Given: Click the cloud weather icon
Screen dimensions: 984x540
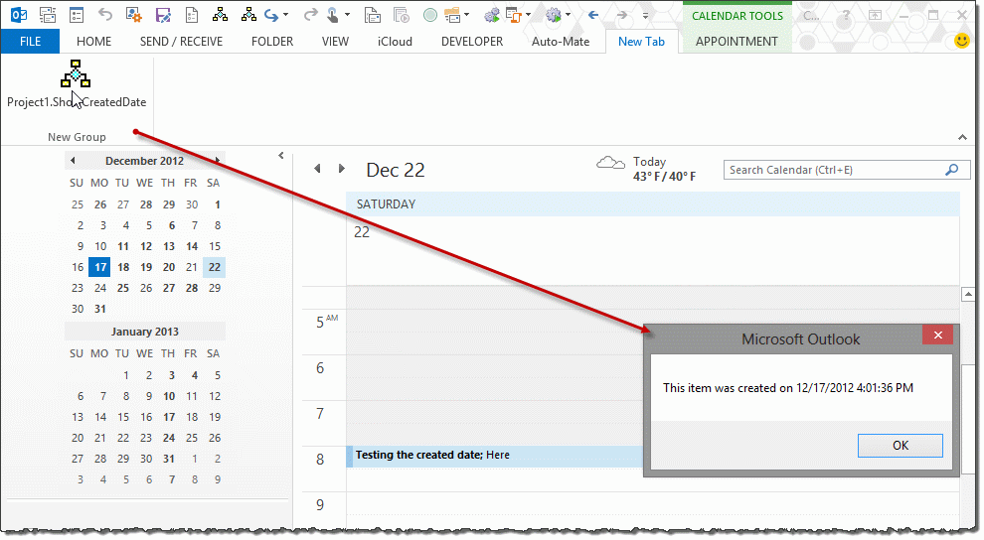Looking at the screenshot, I should (x=610, y=164).
